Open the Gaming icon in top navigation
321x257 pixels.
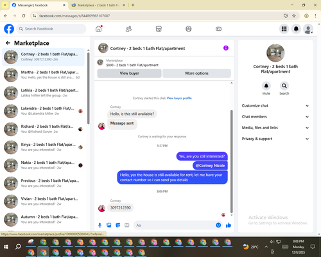[x=218, y=29]
